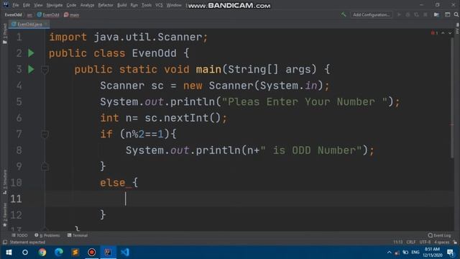
Task: Click the read-only lock icon in status bar
Action: tap(455, 242)
